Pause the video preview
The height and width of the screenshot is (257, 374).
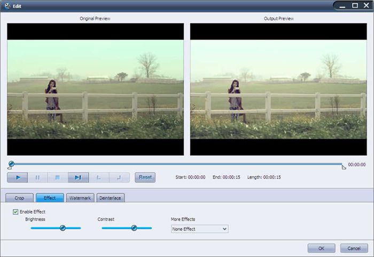37,178
